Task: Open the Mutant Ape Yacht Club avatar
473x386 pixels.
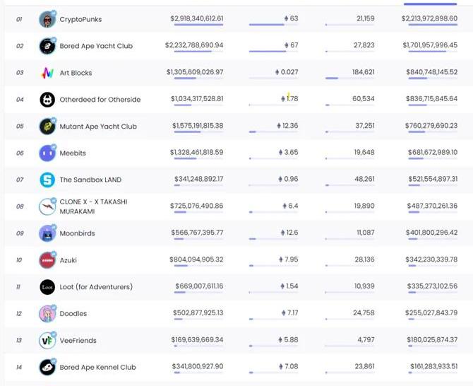Action: [47, 127]
